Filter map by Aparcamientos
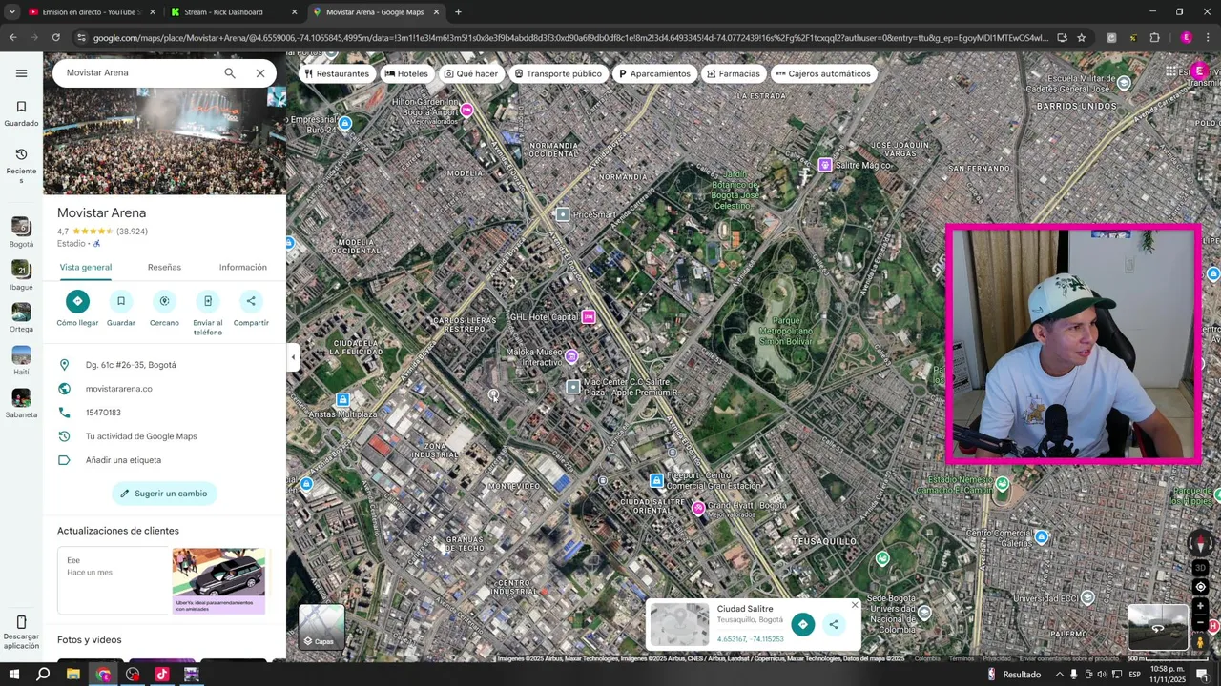The image size is (1221, 686). pyautogui.click(x=654, y=73)
